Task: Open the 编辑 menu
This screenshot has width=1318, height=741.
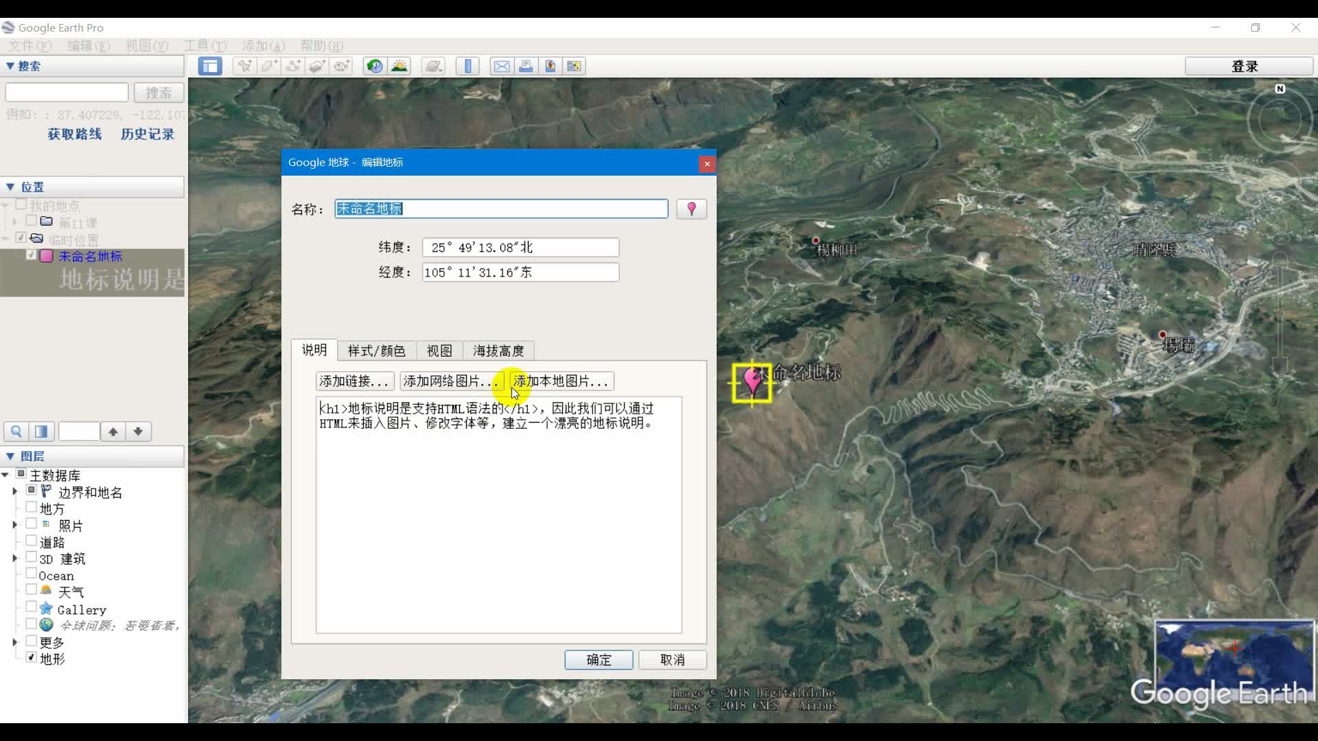Action: click(89, 45)
